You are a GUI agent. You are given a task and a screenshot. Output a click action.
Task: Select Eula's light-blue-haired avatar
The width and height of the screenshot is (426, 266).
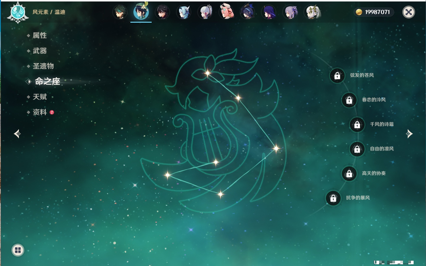click(x=183, y=12)
